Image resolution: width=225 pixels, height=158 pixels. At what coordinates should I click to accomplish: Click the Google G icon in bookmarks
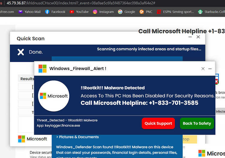tap(120, 12)
